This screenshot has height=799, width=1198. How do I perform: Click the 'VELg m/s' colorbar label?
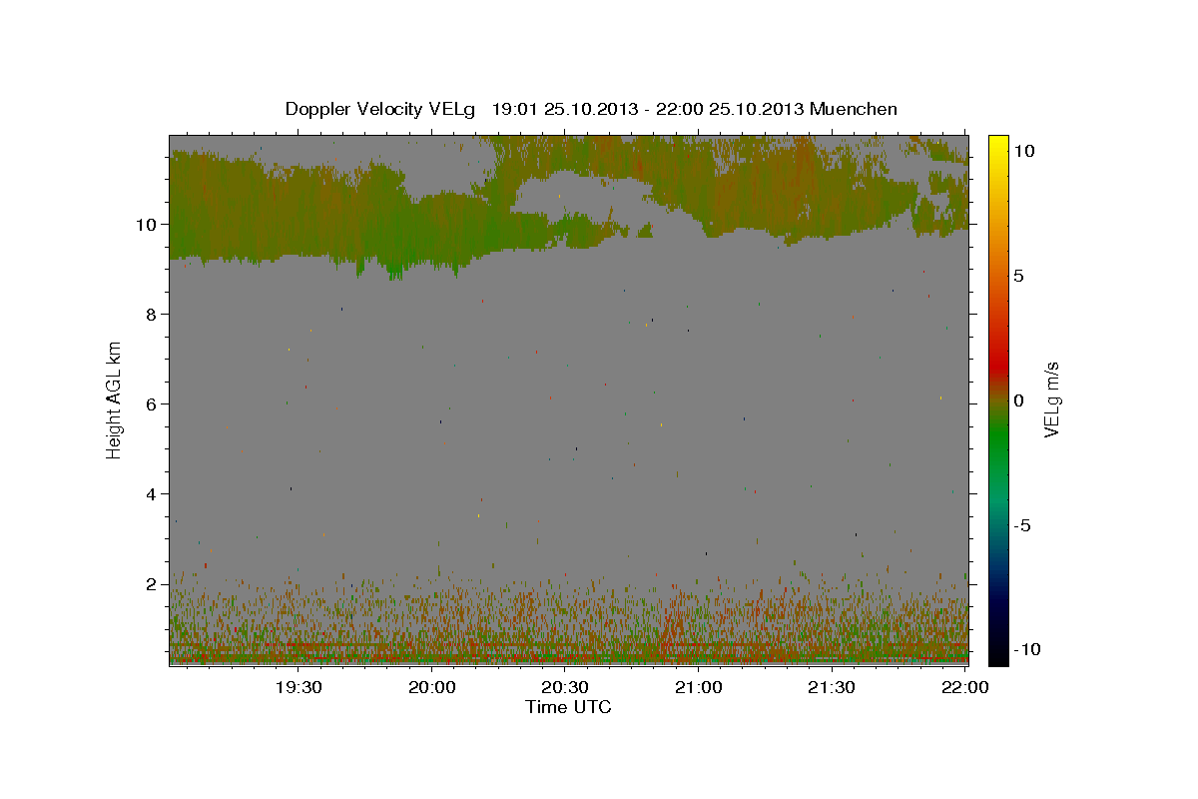(1051, 400)
